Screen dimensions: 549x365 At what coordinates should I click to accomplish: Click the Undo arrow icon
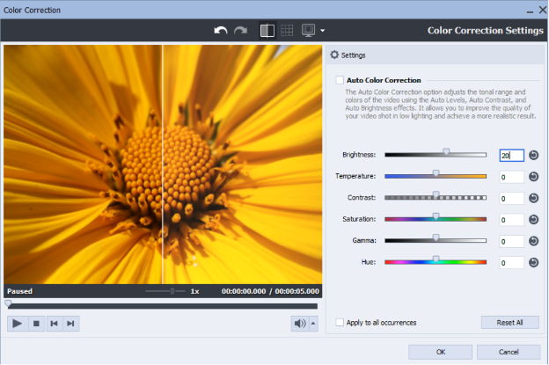[x=221, y=30]
